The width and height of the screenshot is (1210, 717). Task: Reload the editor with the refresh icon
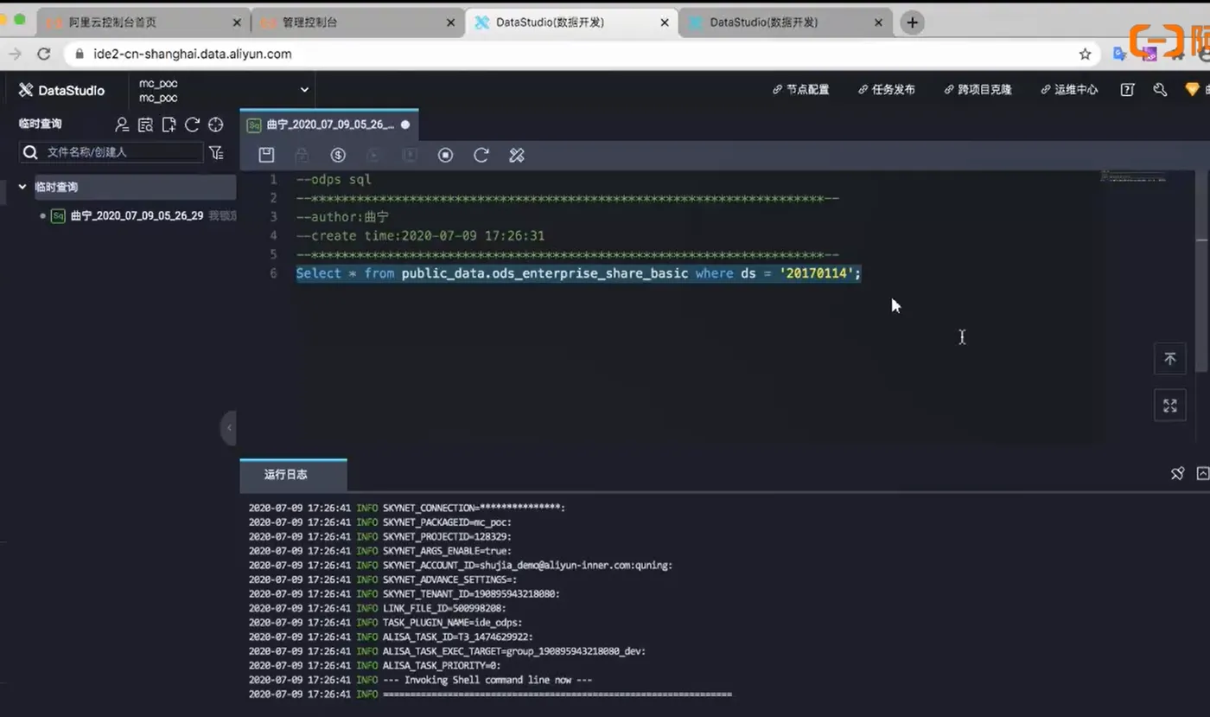pyautogui.click(x=481, y=155)
